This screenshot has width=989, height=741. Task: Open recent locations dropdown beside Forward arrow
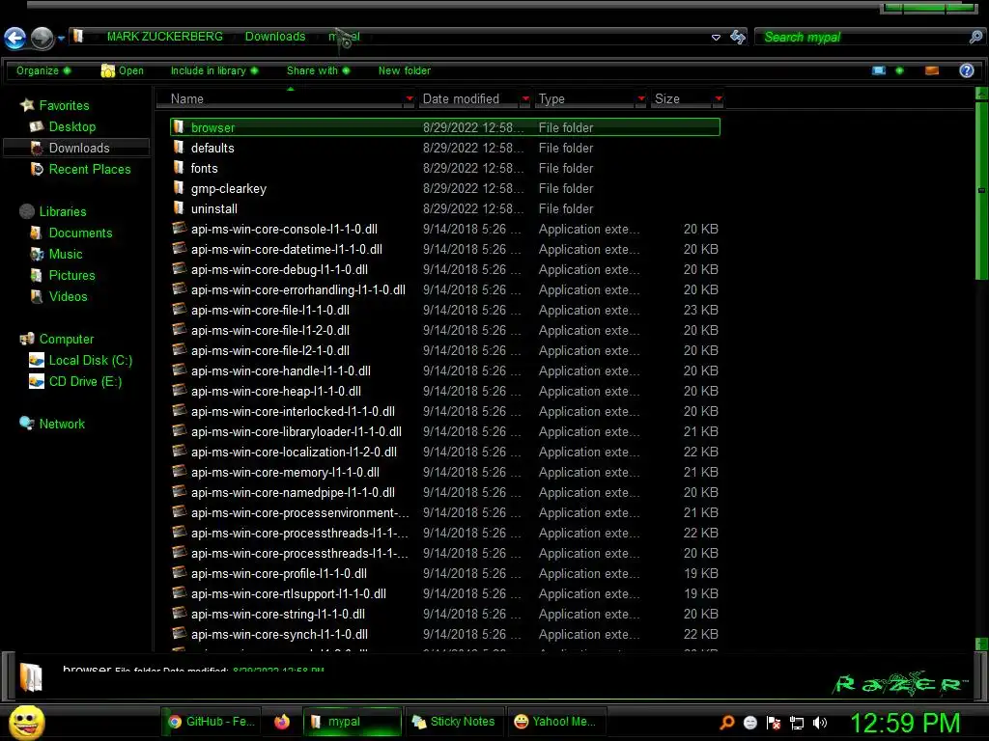pyautogui.click(x=61, y=39)
